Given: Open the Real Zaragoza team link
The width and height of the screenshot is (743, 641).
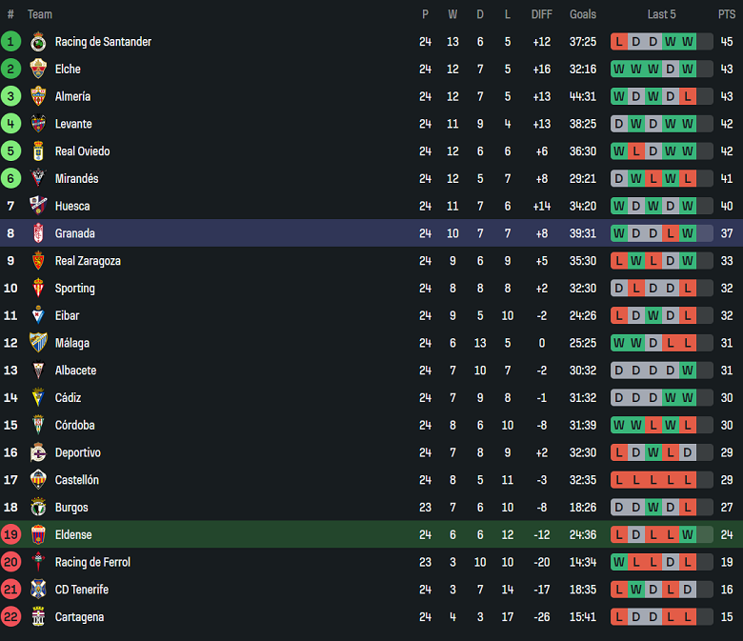Looking at the screenshot, I should click(x=87, y=261).
